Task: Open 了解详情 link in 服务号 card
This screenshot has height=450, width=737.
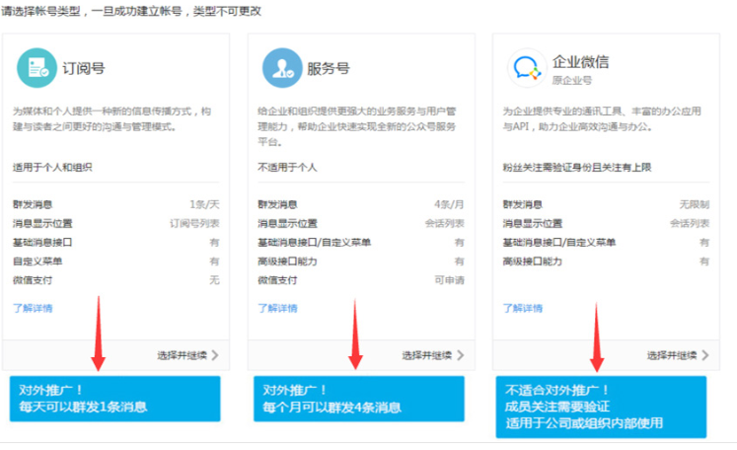Action: point(277,308)
